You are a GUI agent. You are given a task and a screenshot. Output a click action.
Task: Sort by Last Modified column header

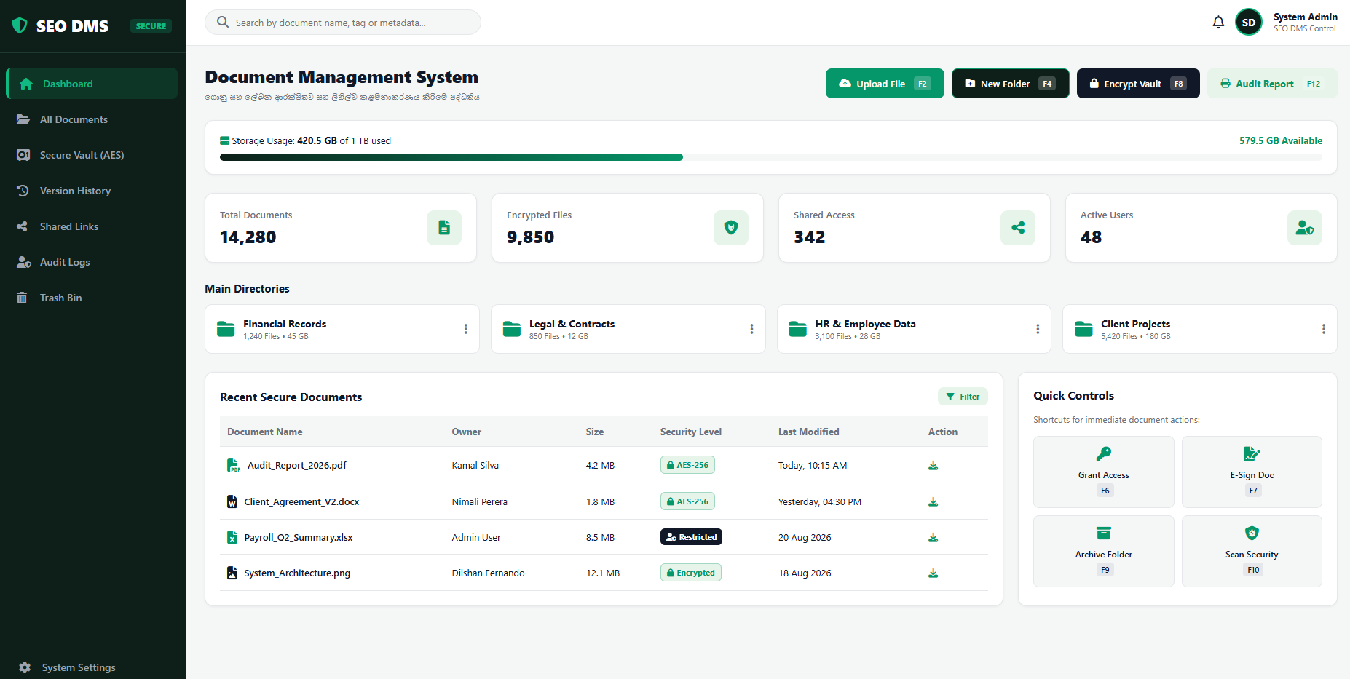[808, 432]
